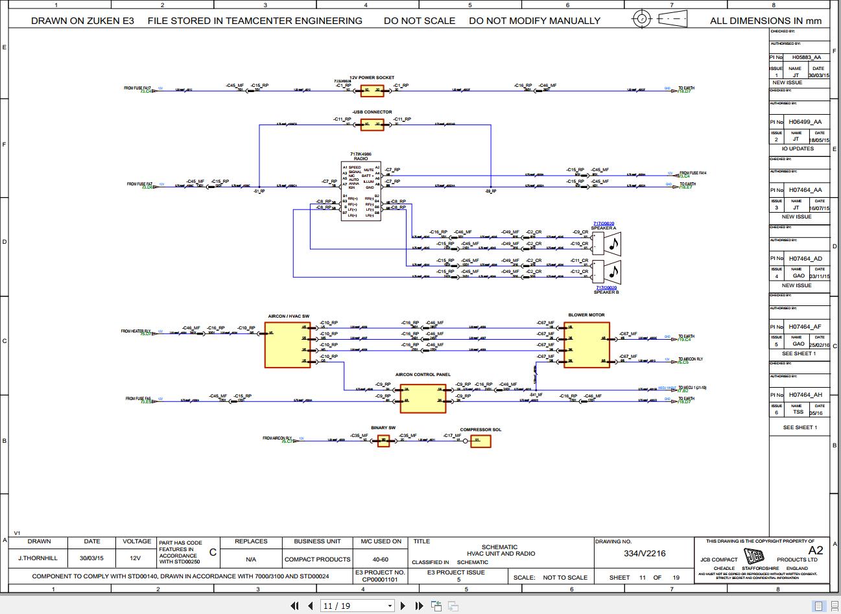
Task: Click the 'FROM HEATER RLY' text
Action: click(x=136, y=331)
